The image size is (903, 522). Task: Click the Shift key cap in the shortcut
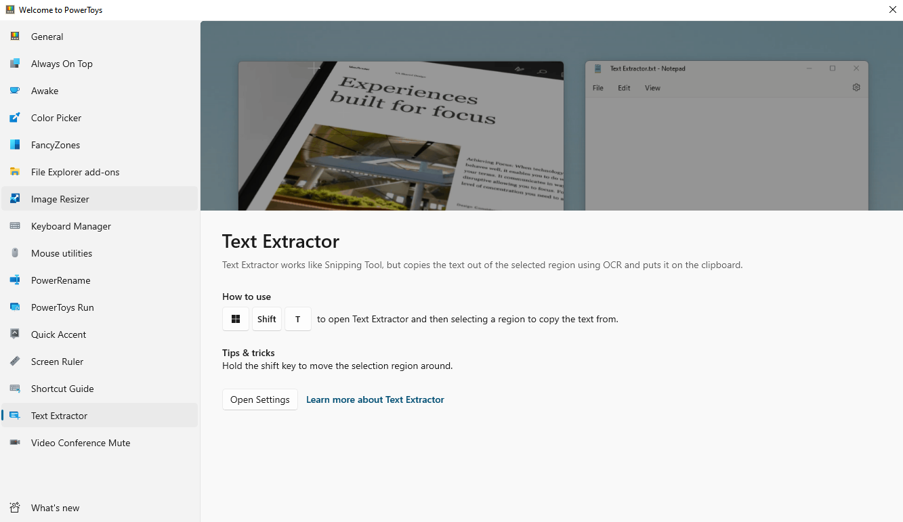coord(267,319)
